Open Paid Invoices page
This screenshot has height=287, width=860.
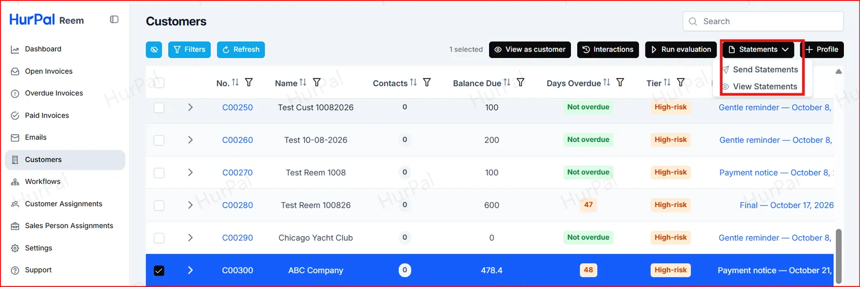click(47, 115)
